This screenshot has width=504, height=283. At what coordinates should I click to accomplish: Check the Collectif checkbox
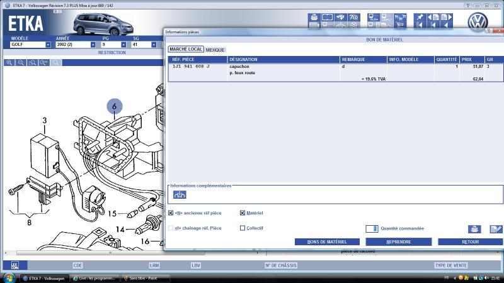click(243, 228)
